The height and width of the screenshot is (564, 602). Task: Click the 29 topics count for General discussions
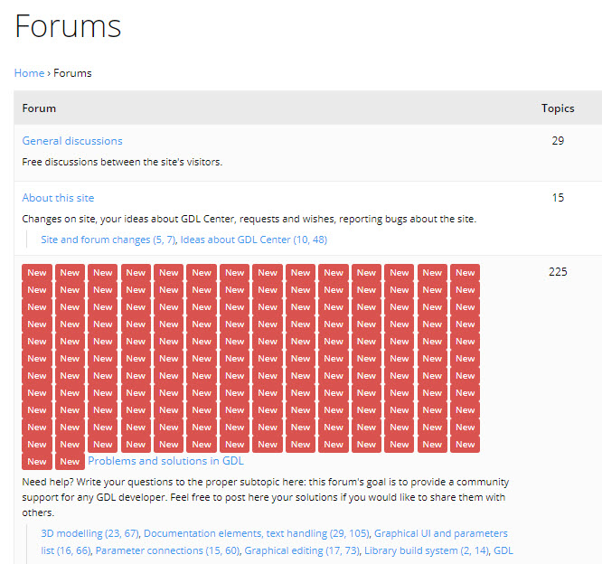[558, 141]
